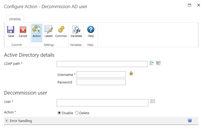Click the LDAP path text field

tap(102, 64)
